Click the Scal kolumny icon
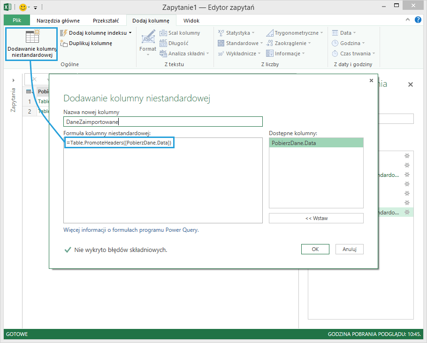This screenshot has height=343, width=427. point(163,33)
